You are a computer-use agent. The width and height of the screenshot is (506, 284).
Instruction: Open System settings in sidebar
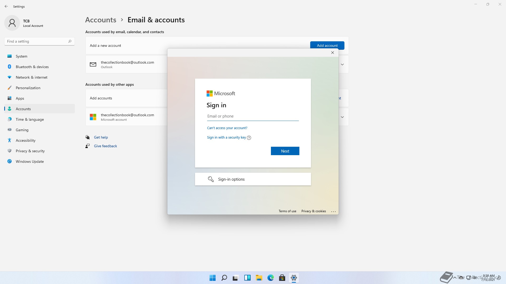40,56
